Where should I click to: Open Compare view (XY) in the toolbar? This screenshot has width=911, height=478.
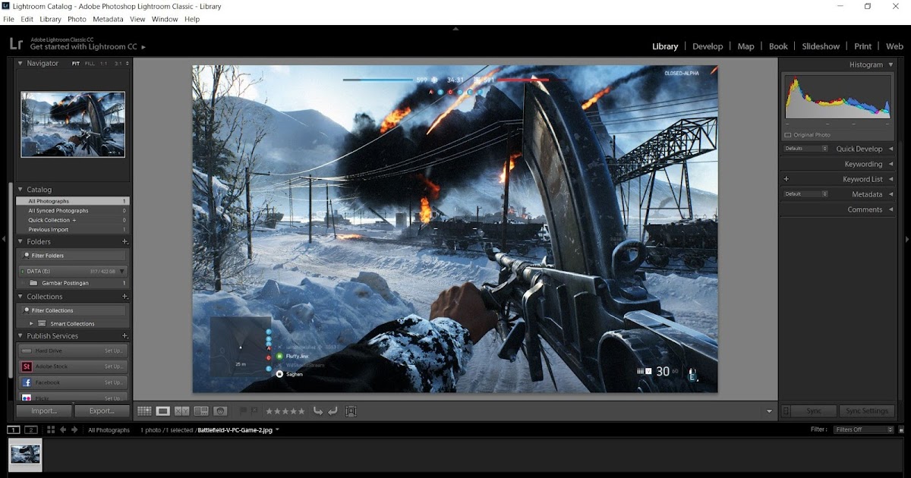click(x=182, y=411)
